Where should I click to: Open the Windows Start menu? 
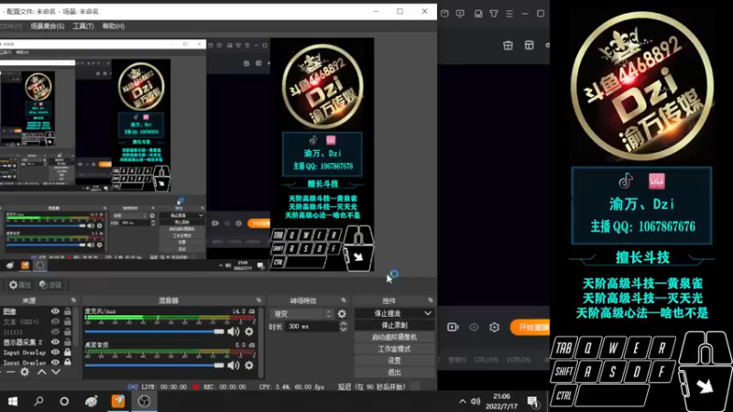(13, 401)
